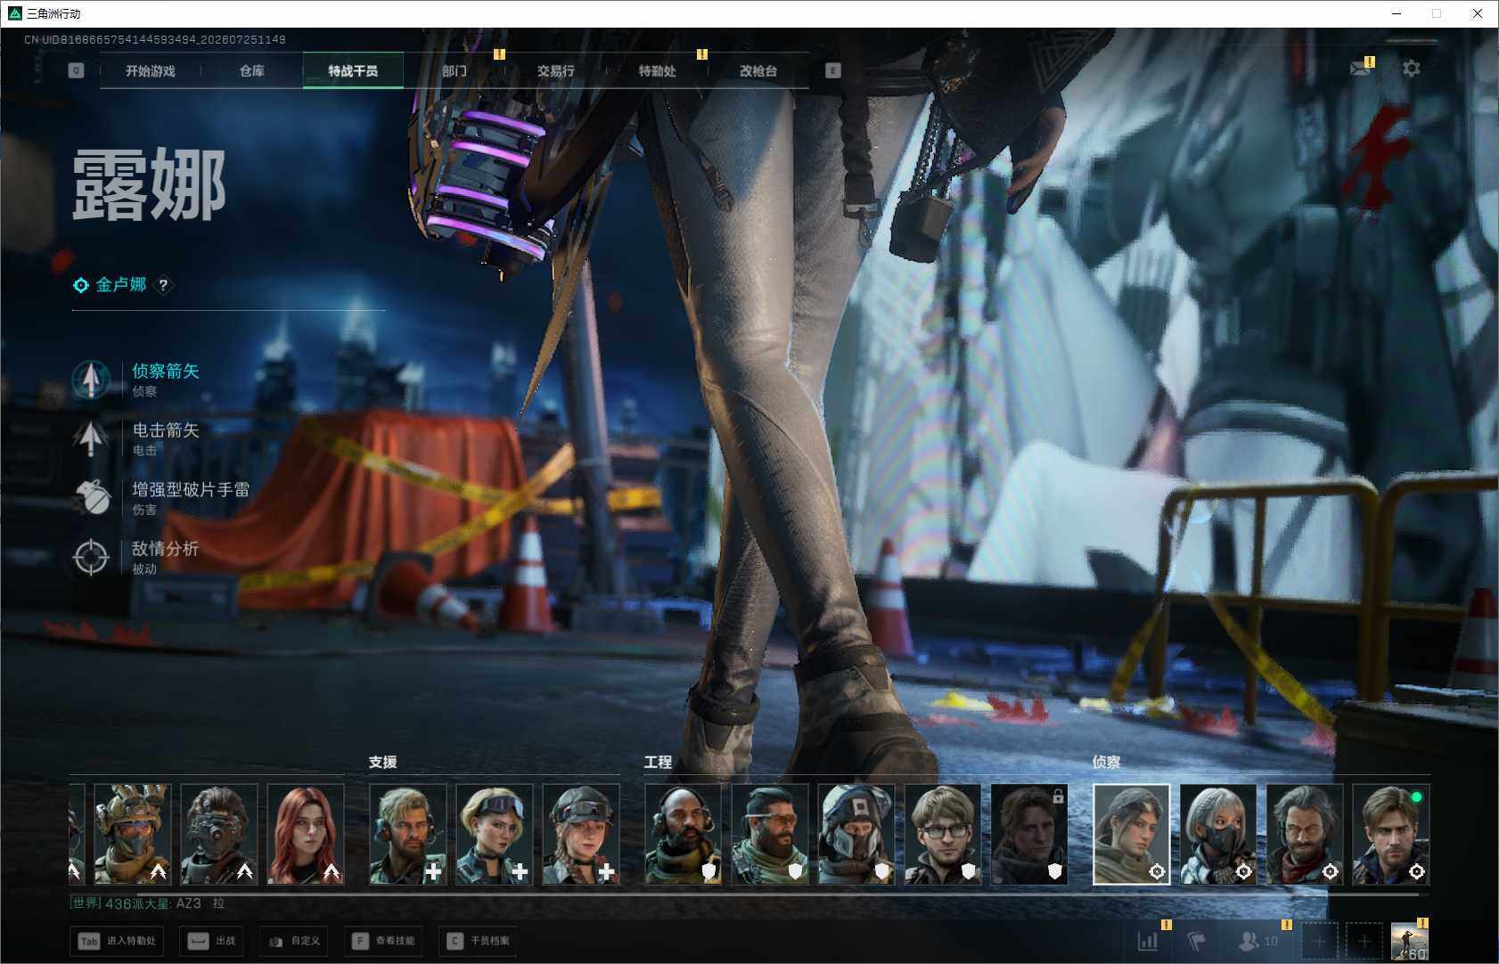Select the 电击箭矢 skill icon
This screenshot has height=964, width=1499.
pos(91,439)
